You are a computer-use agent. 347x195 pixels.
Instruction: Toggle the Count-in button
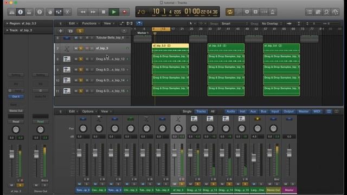264,12
